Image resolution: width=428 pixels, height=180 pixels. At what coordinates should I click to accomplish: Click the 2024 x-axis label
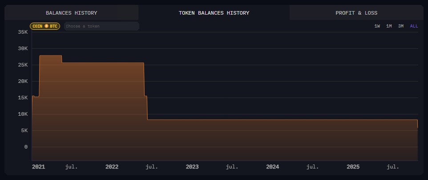(x=272, y=167)
